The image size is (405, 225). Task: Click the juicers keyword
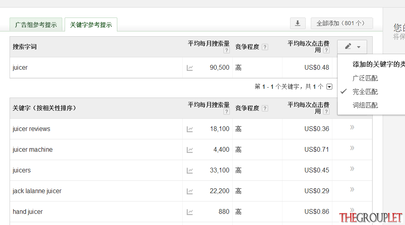[22, 170]
